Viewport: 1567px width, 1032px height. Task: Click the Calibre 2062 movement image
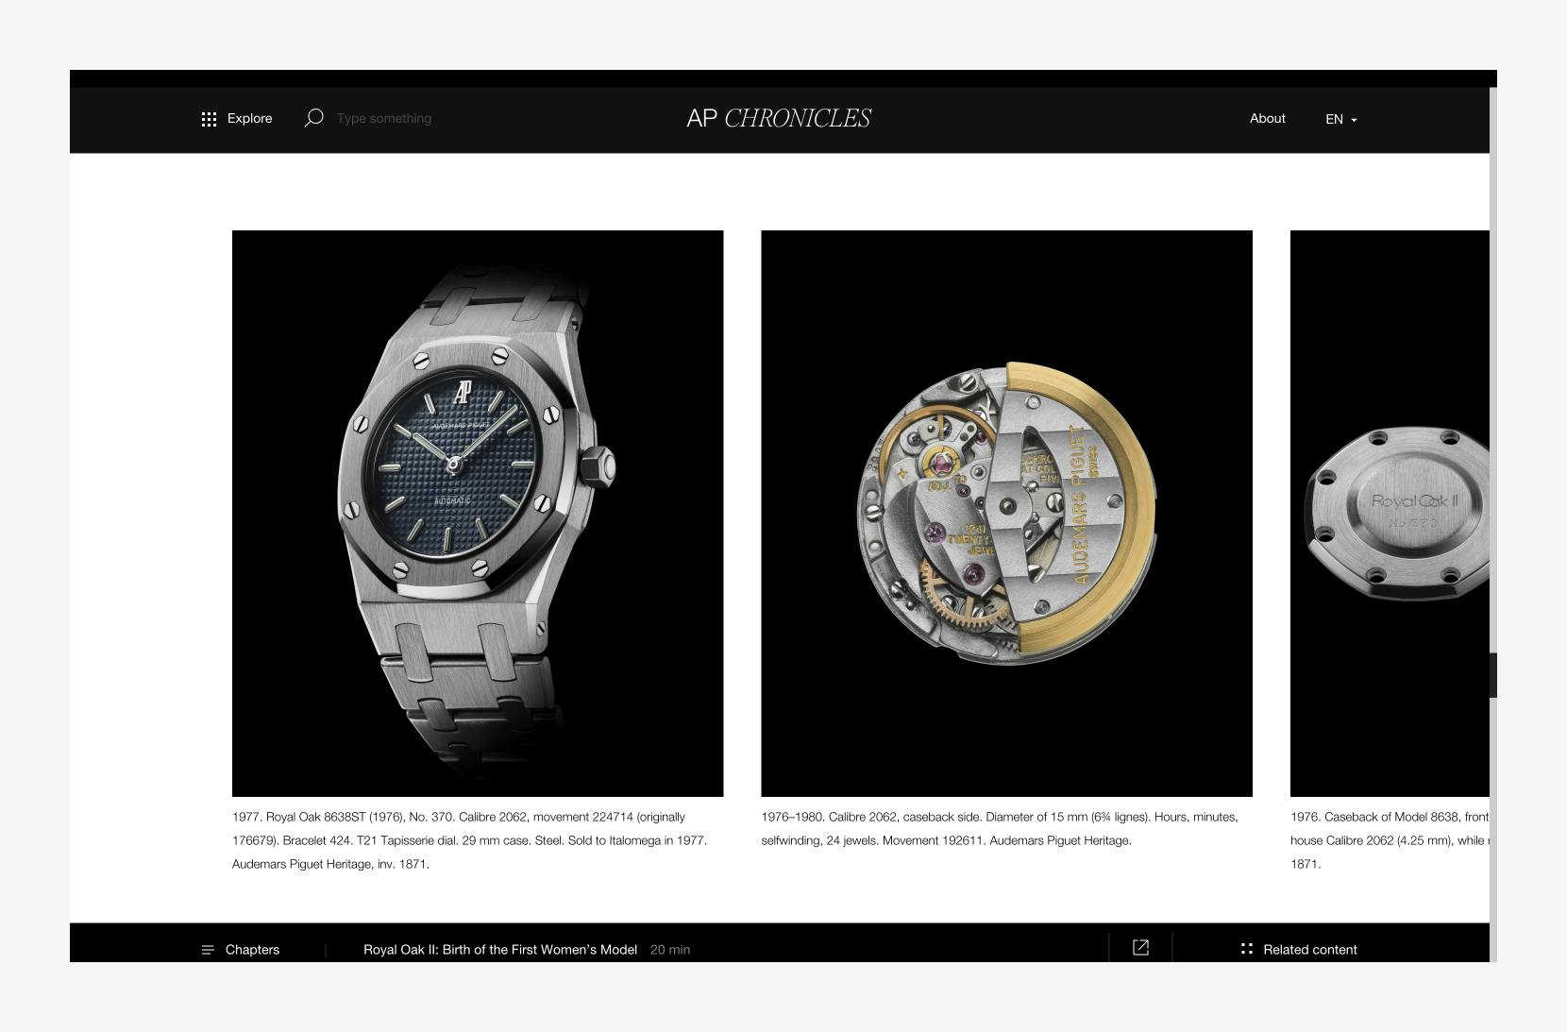click(1006, 513)
